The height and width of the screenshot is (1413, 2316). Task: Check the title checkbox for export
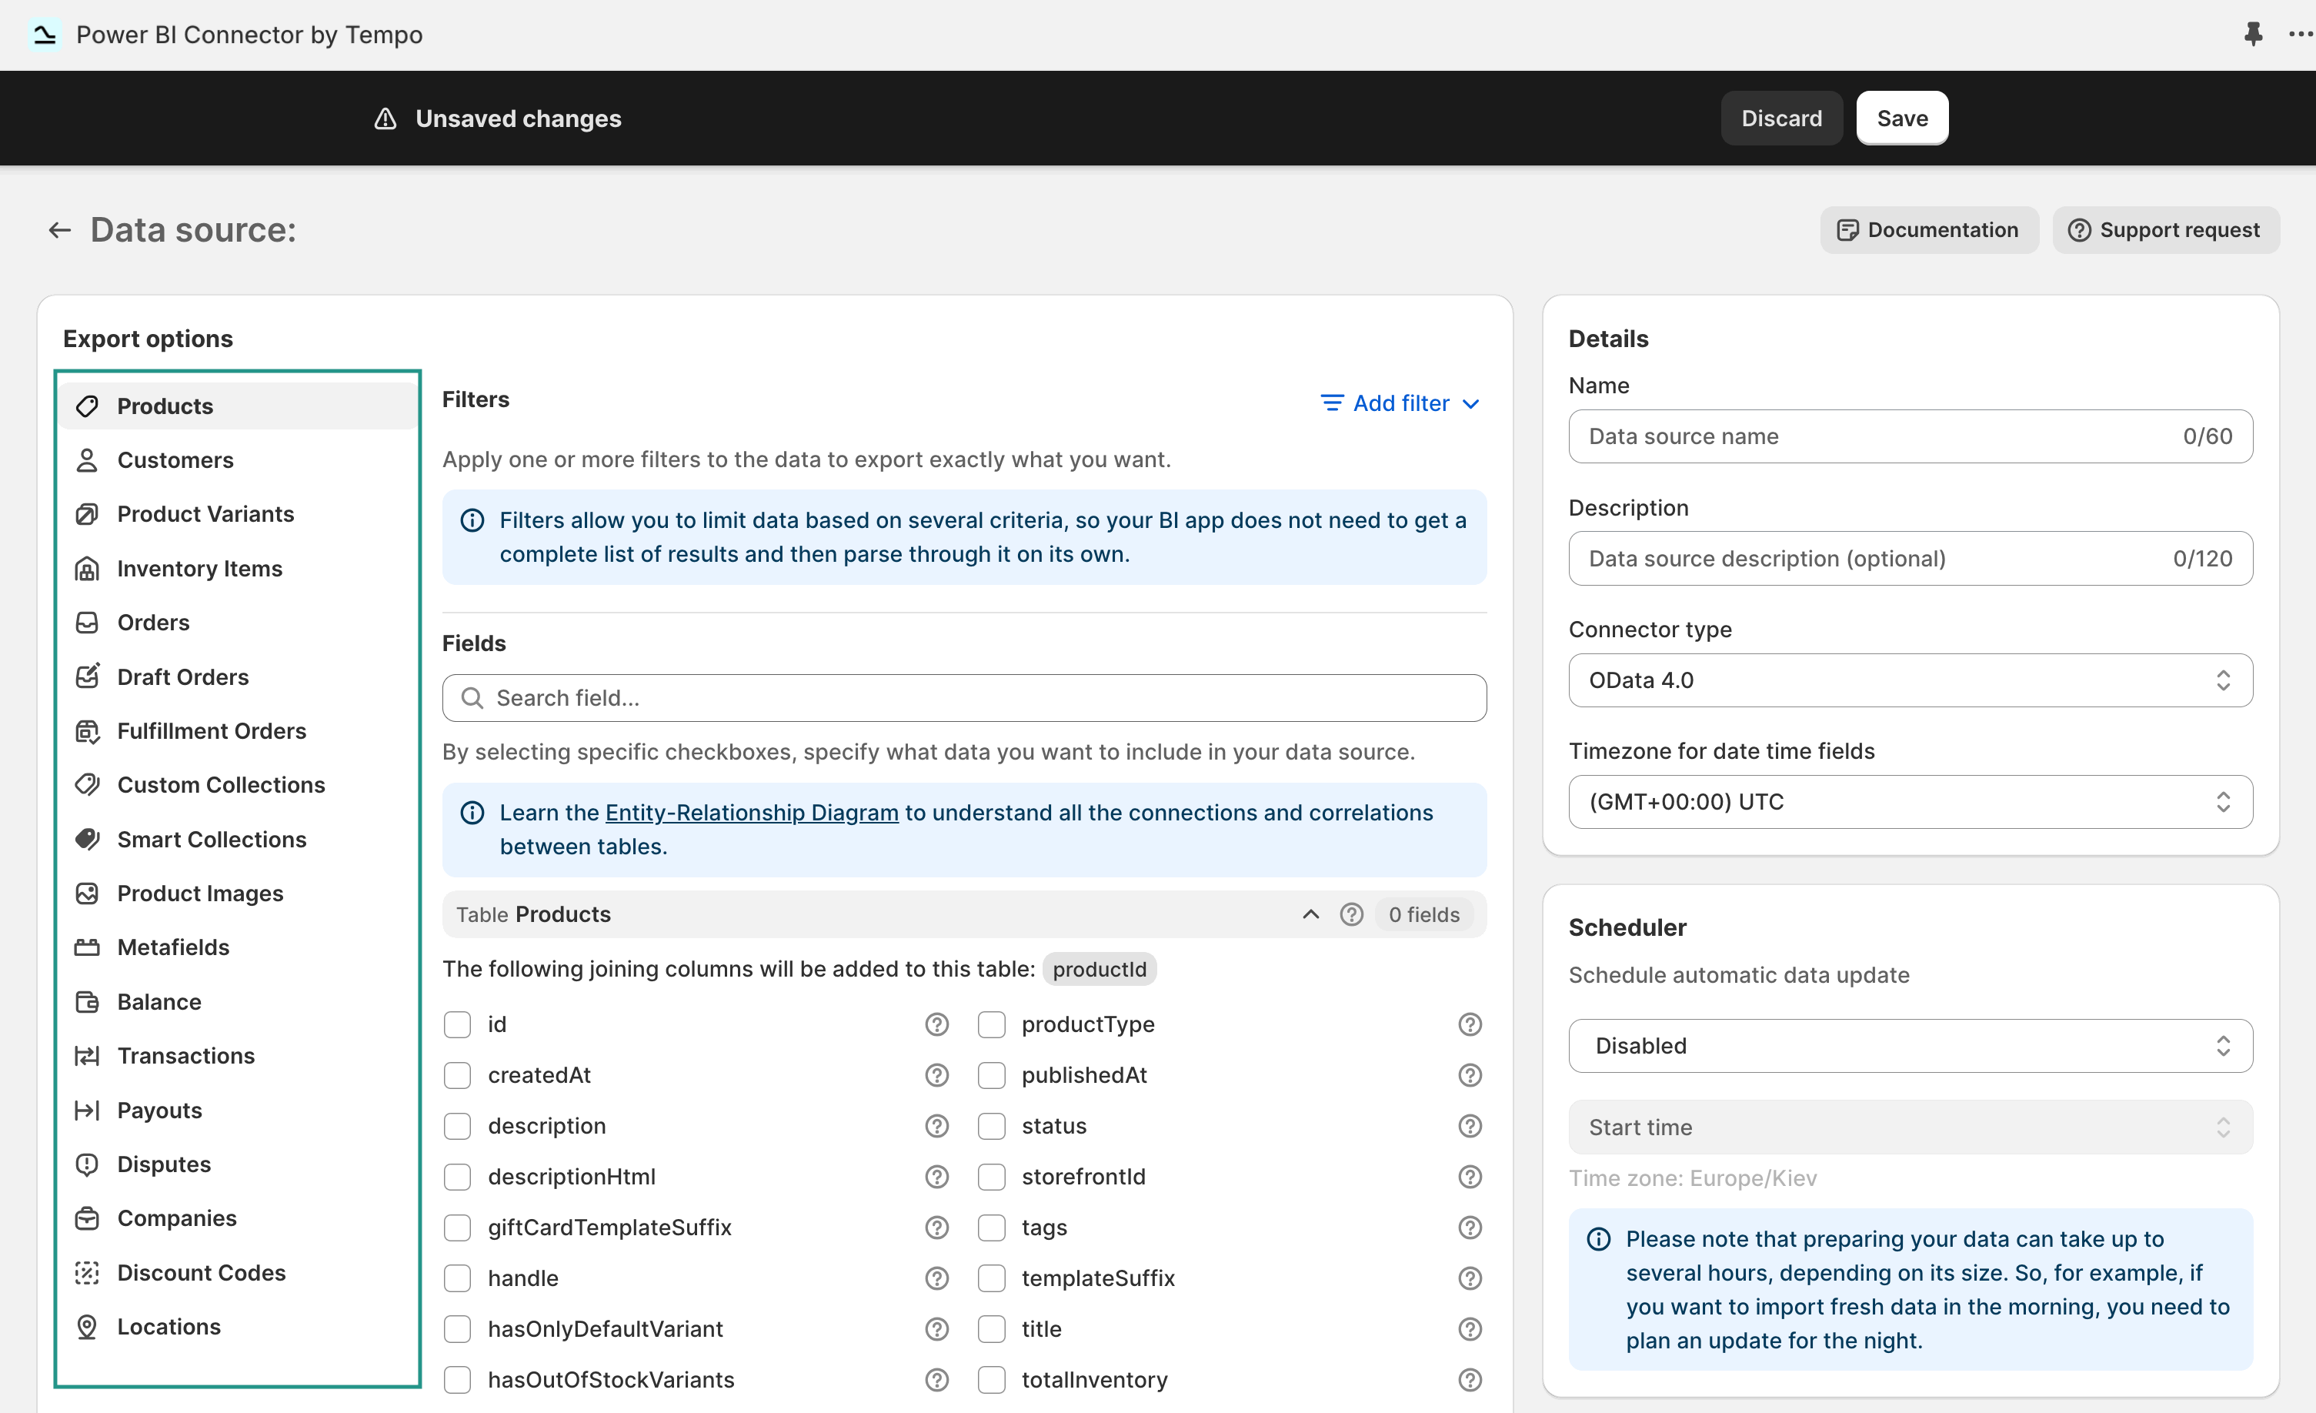click(992, 1328)
